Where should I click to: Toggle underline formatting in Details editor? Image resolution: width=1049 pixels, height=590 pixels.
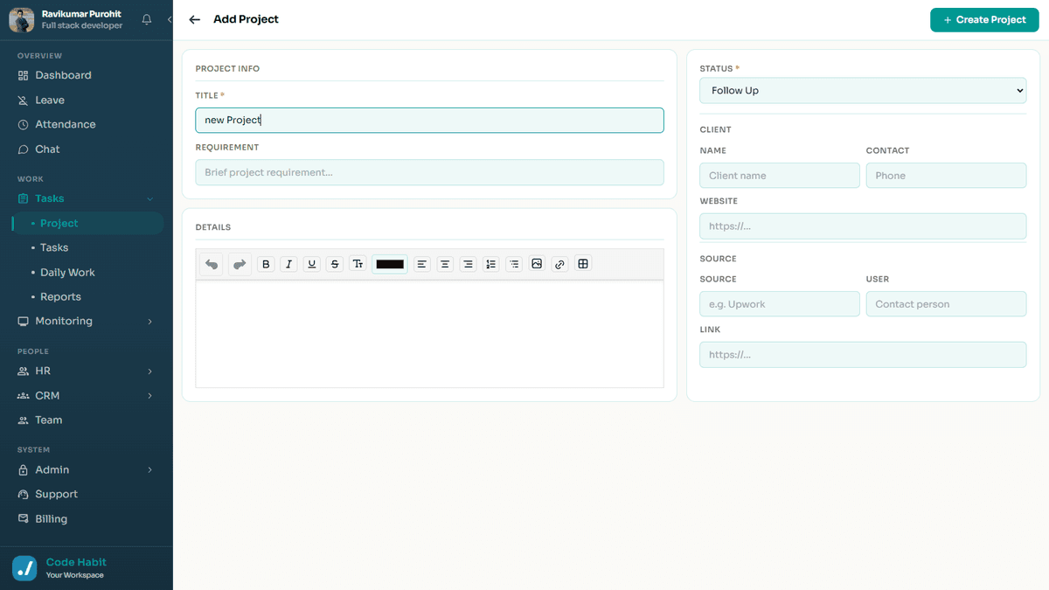pos(312,264)
